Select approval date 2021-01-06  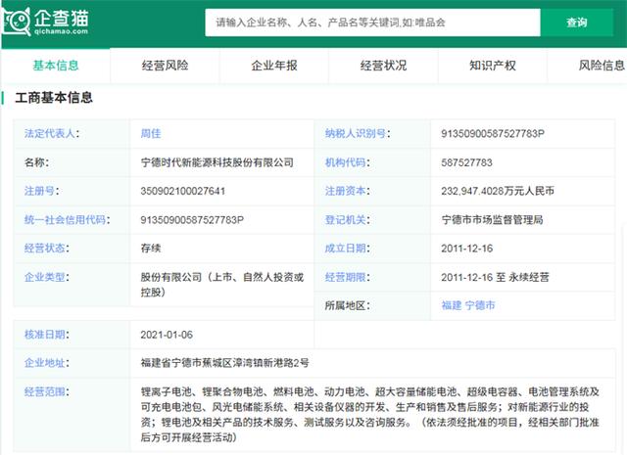click(167, 335)
